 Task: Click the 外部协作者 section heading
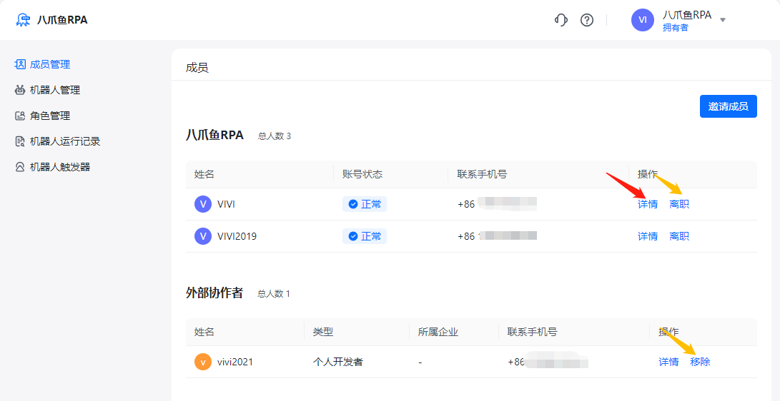pos(214,293)
